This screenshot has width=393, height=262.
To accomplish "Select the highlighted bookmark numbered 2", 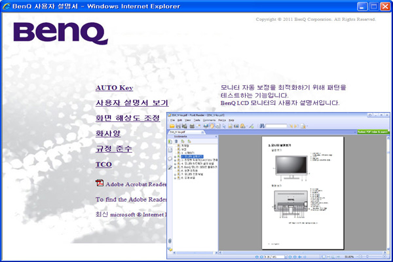I will 192,157.
